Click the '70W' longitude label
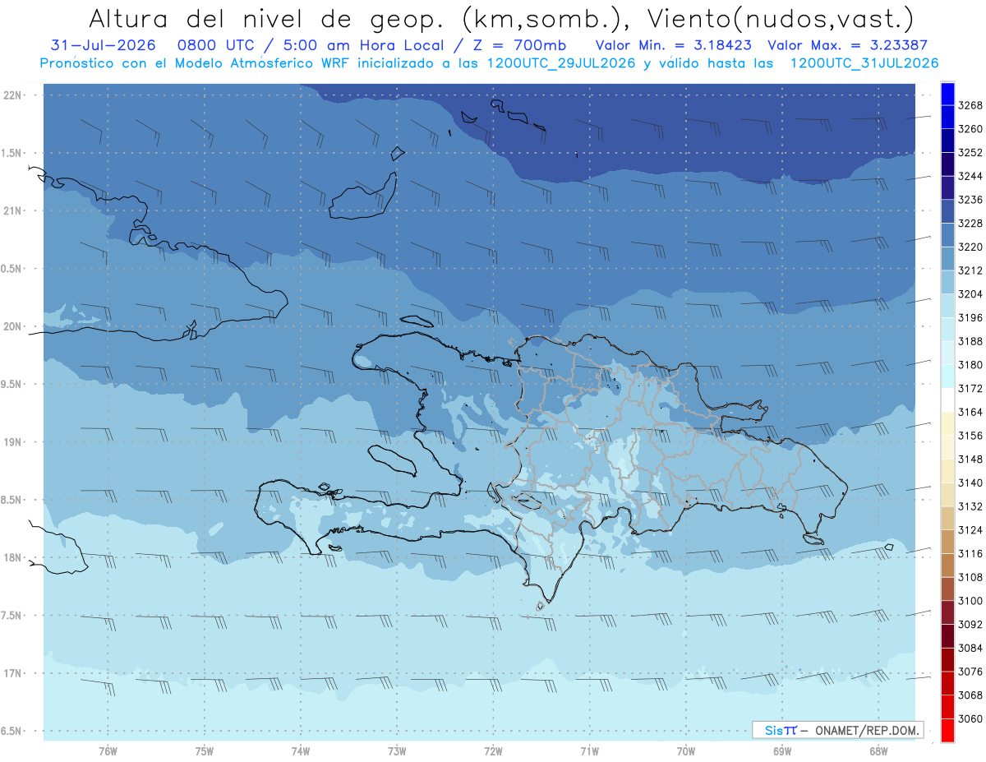This screenshot has width=986, height=762. (x=686, y=751)
